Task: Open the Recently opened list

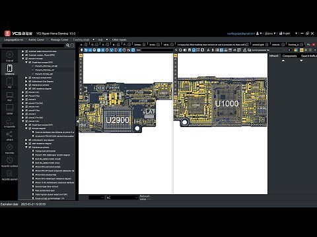Action: (9, 175)
